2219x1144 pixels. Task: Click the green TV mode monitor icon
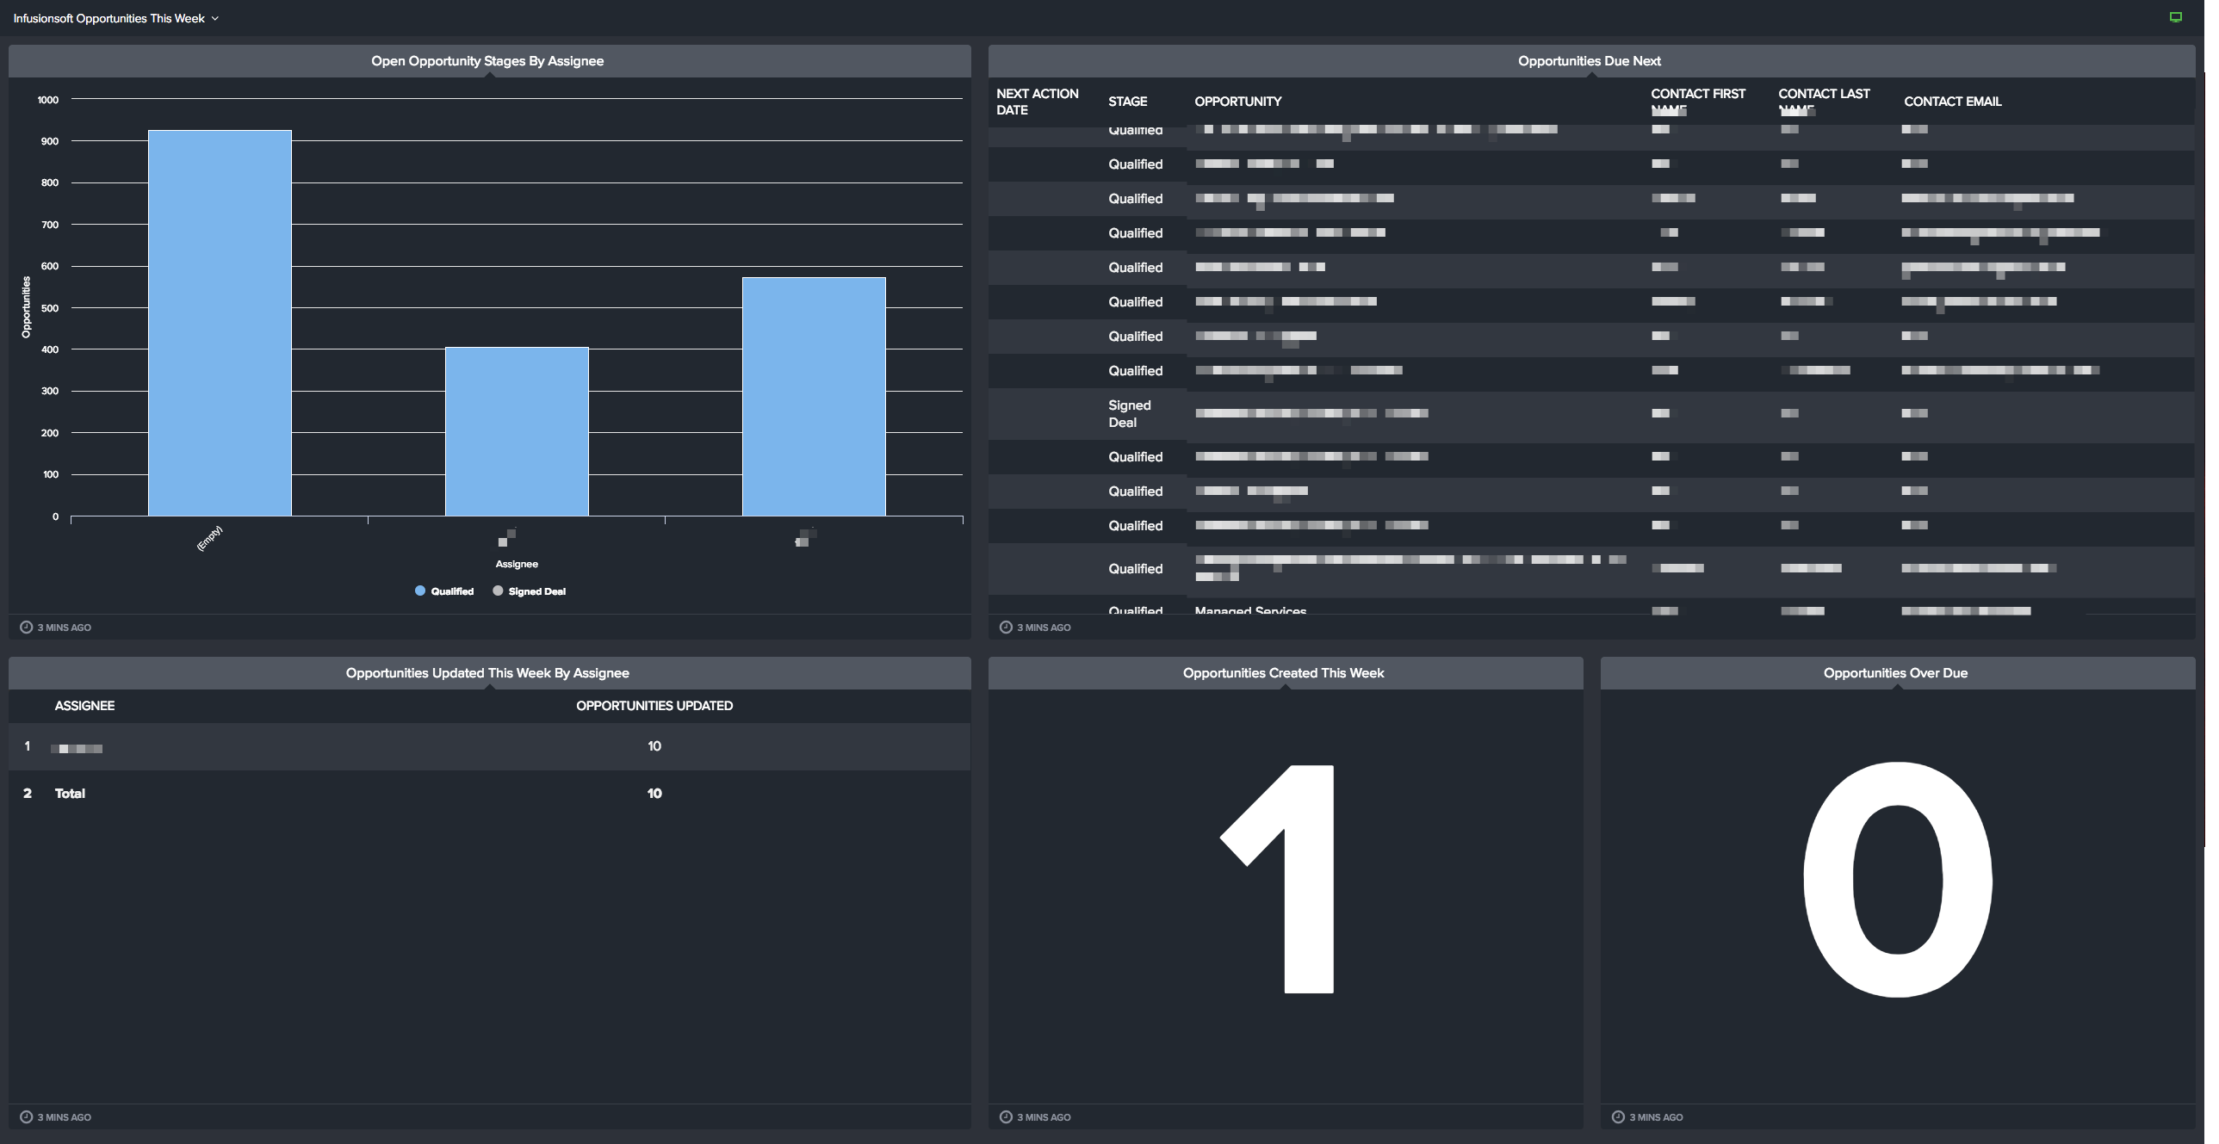[2175, 17]
